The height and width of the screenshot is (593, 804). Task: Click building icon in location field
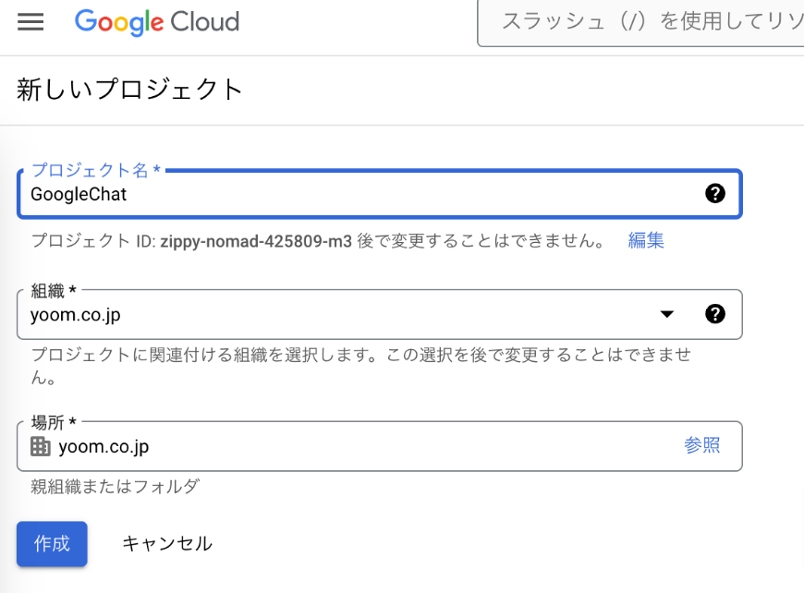41,447
